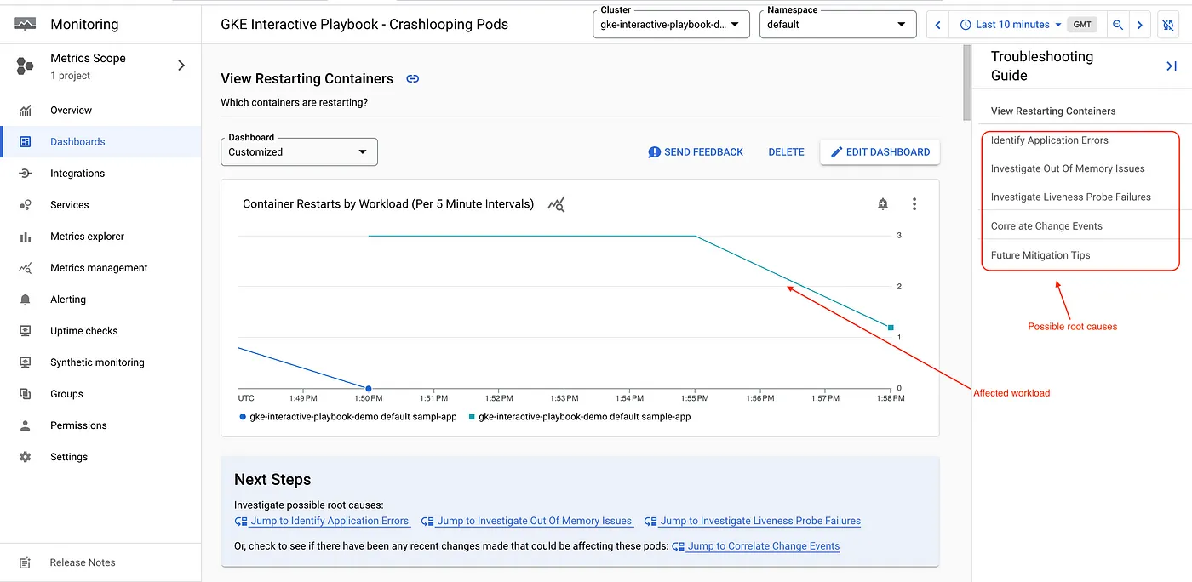Open Uptime checks

point(84,331)
